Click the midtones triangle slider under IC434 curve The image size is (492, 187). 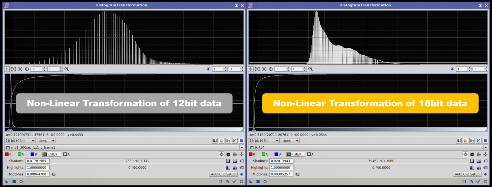tap(254, 130)
